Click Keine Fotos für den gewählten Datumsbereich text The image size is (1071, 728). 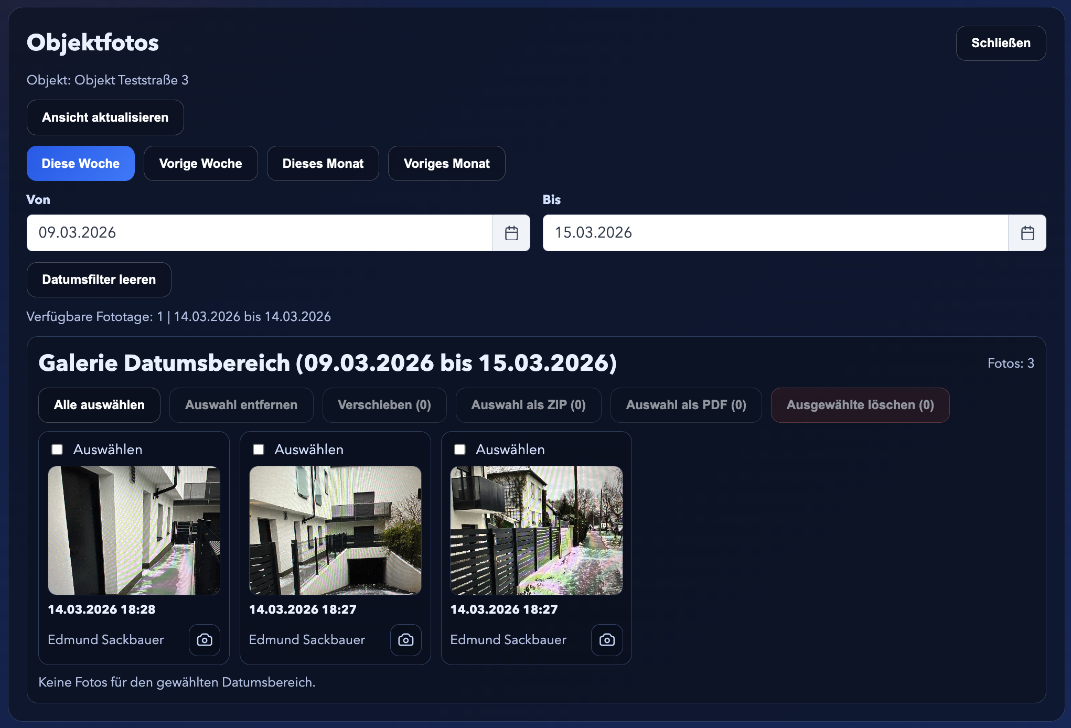click(177, 682)
